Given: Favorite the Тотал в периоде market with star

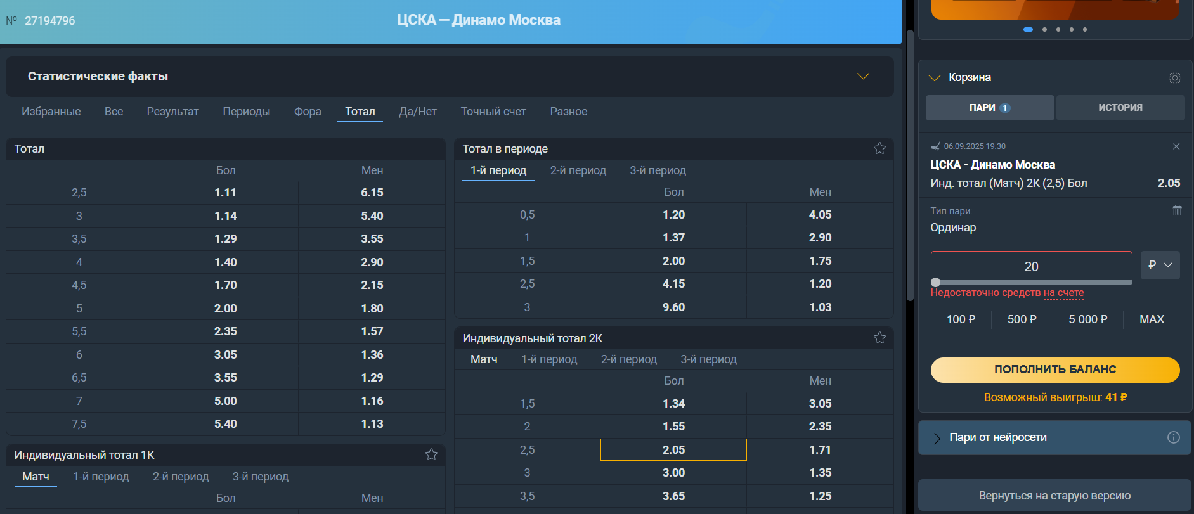Looking at the screenshot, I should [879, 148].
